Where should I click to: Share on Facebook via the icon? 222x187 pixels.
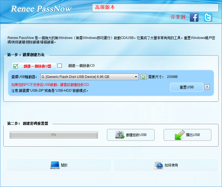click(x=194, y=17)
